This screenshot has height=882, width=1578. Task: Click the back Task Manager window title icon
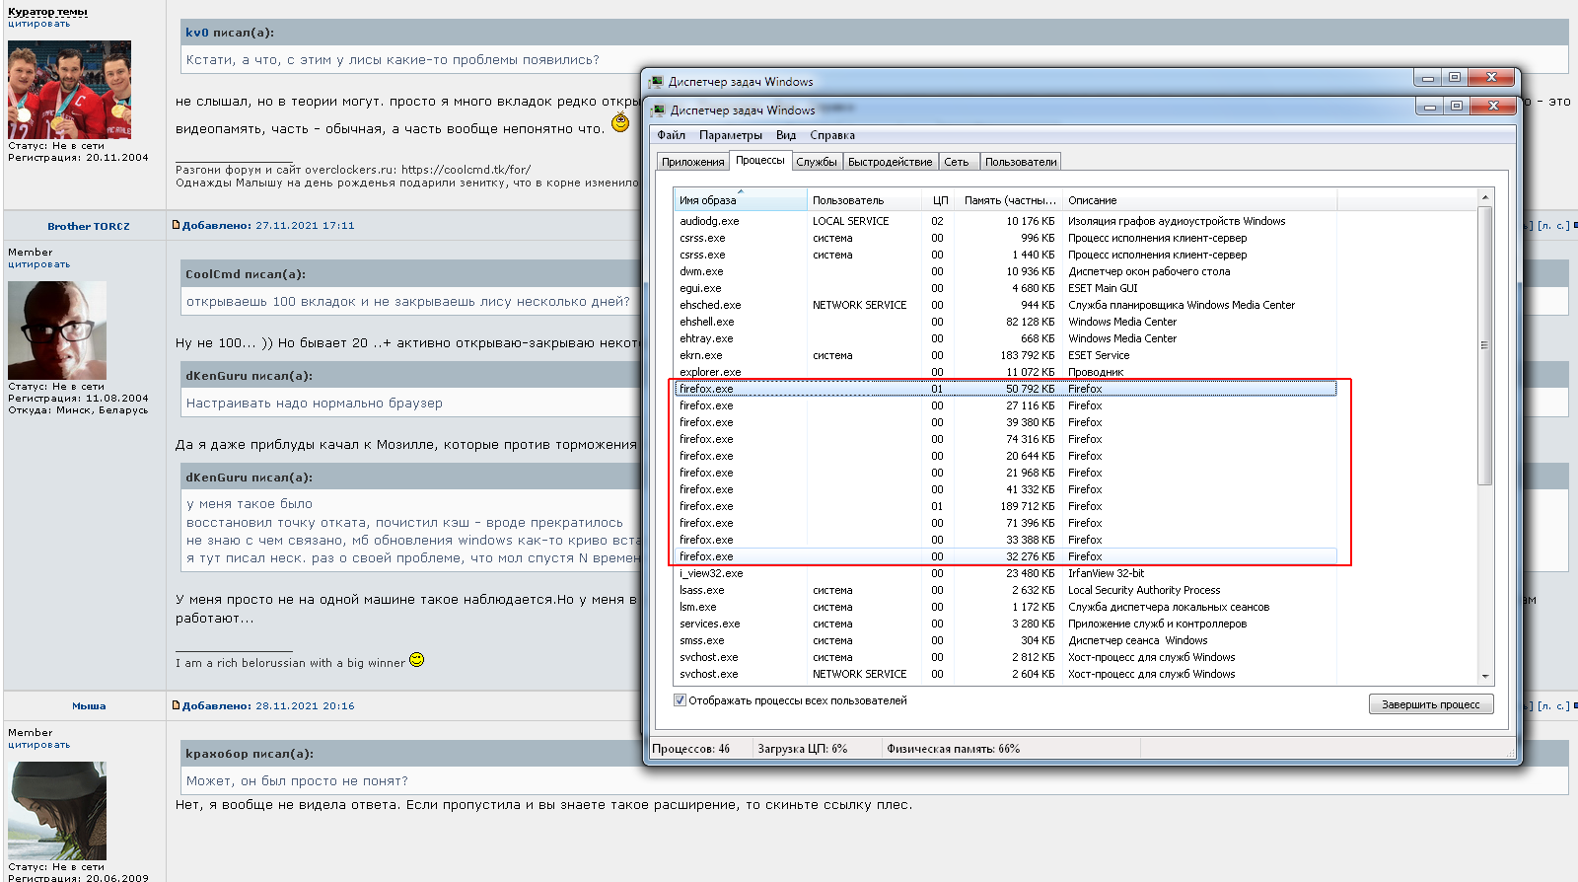pyautogui.click(x=656, y=82)
